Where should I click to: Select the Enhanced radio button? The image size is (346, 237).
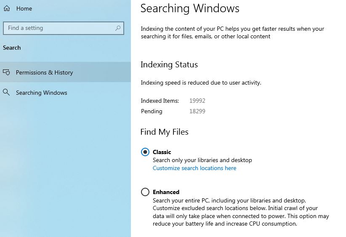coord(145,192)
